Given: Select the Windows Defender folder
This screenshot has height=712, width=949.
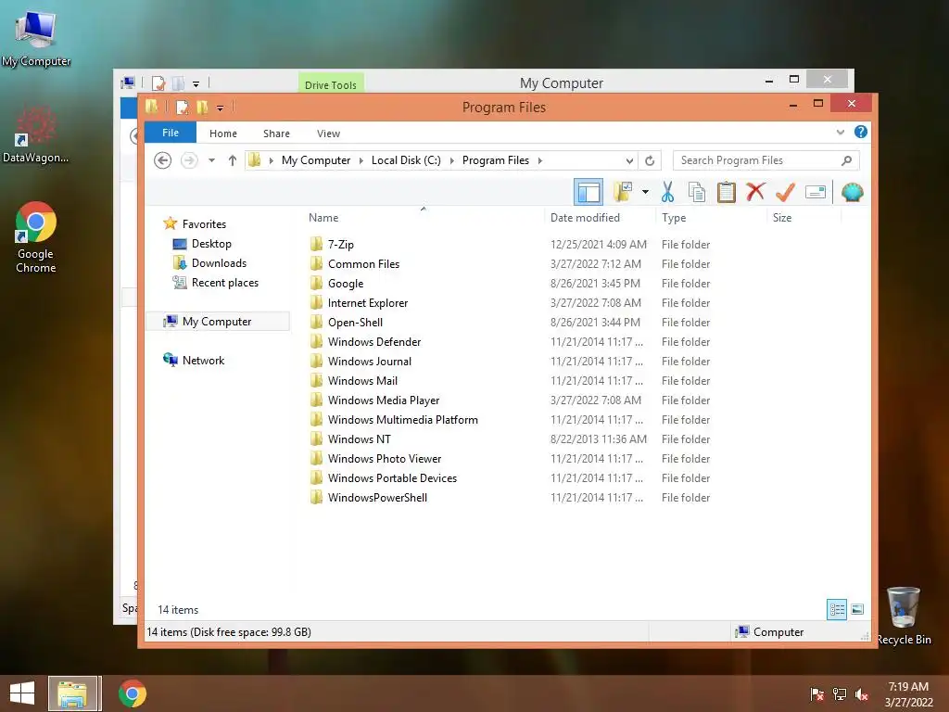Looking at the screenshot, I should pyautogui.click(x=374, y=341).
